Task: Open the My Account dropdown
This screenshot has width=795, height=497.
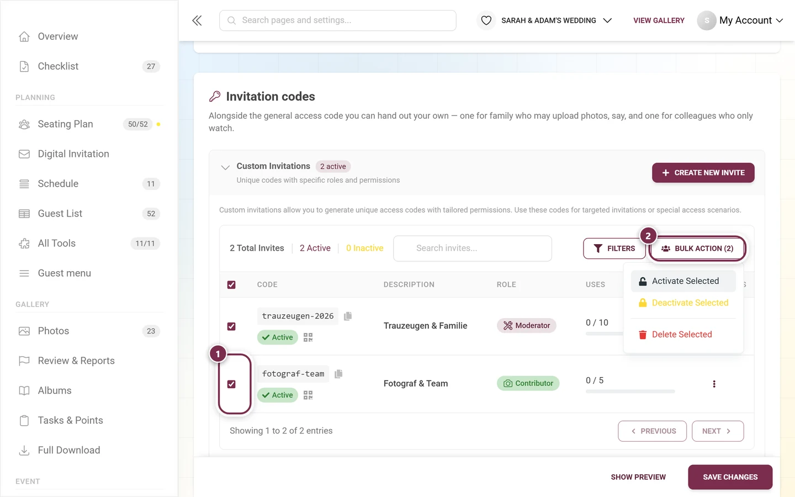Action: click(751, 20)
